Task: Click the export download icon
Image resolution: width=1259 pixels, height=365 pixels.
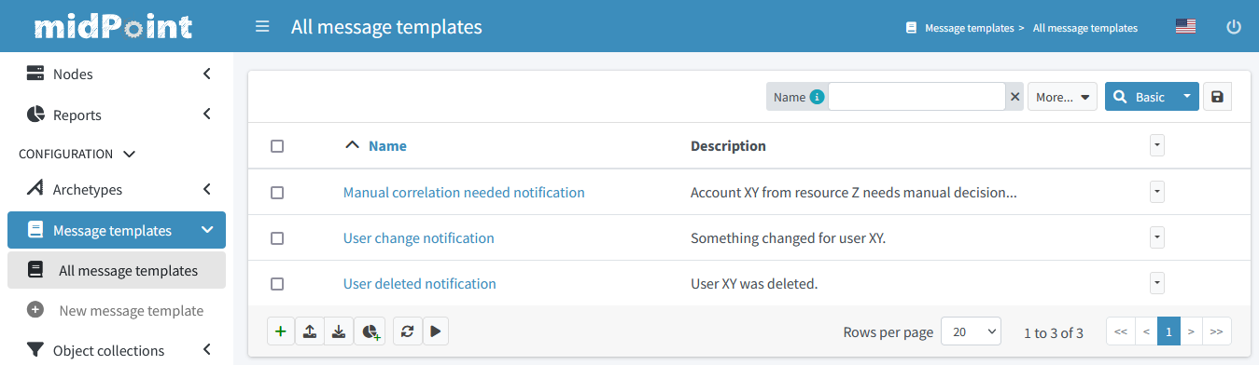Action: coord(338,331)
